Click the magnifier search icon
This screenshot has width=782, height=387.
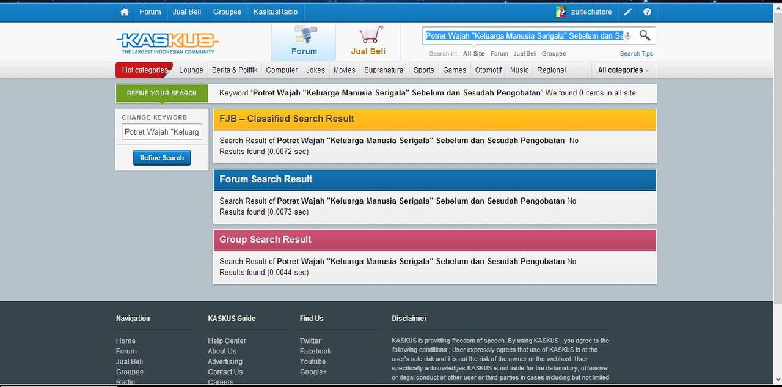[645, 35]
